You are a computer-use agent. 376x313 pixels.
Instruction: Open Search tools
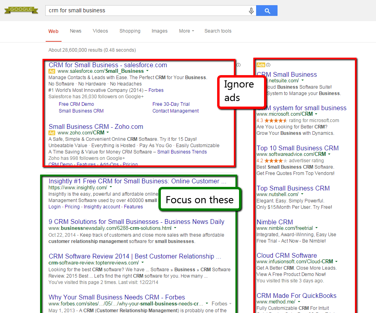(x=218, y=31)
